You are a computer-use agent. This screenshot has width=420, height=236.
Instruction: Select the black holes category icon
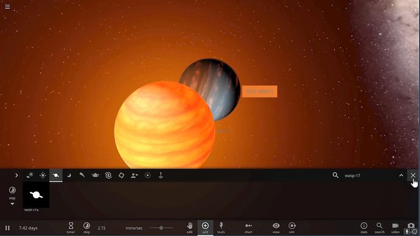[121, 175]
